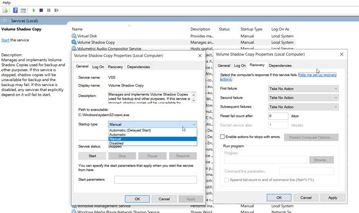Enable actions for stops with errors

(x=222, y=137)
